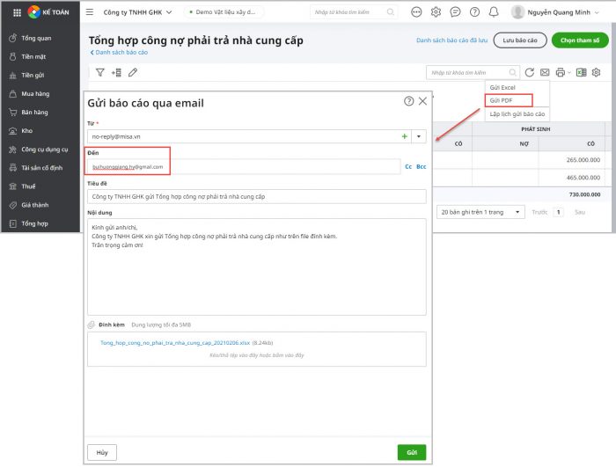This screenshot has height=467, width=616.
Task: Choose Lập lịch gửi báo cáo
Action: point(517,114)
